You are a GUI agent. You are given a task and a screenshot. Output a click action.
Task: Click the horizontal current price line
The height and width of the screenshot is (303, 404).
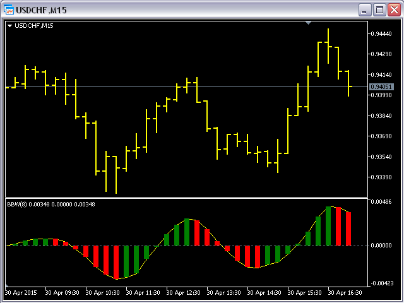click(187, 87)
